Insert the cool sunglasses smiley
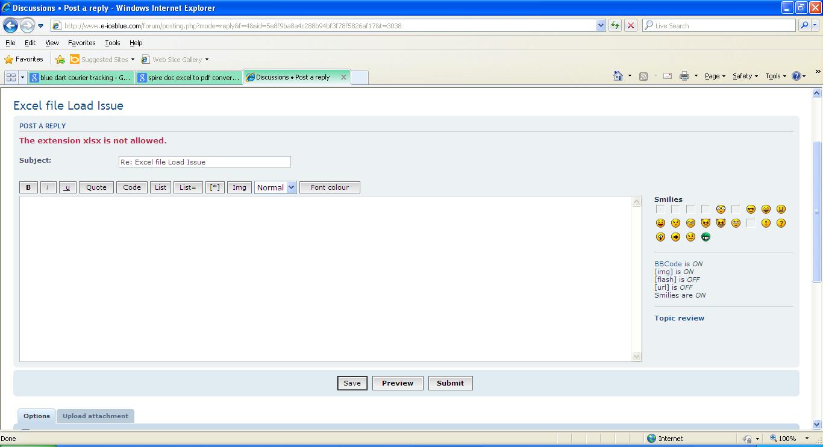 click(751, 209)
